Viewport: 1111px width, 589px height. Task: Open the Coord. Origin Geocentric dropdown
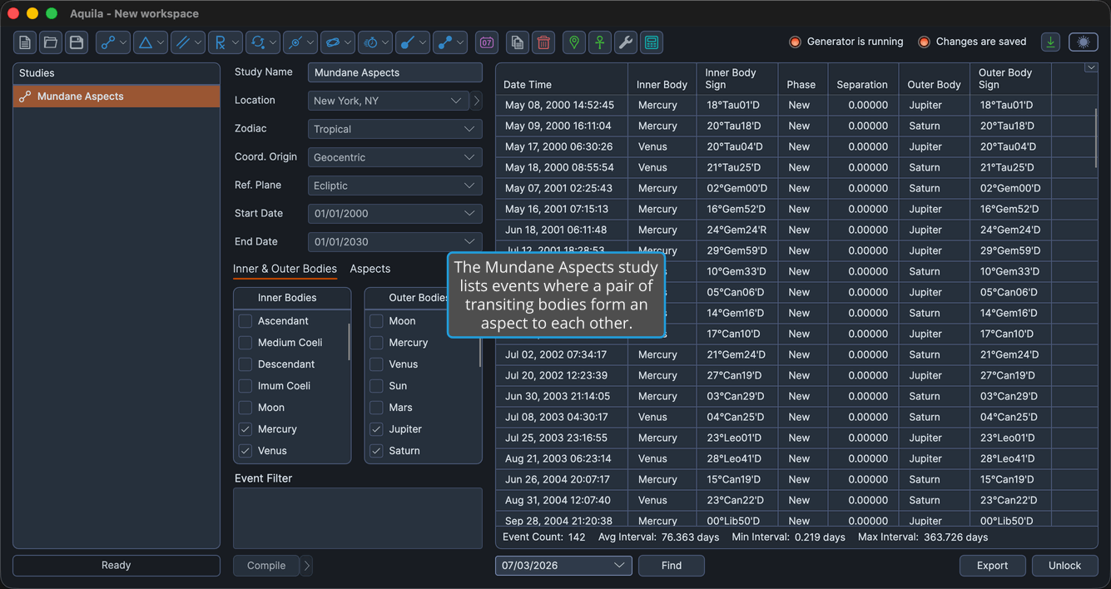tap(395, 157)
